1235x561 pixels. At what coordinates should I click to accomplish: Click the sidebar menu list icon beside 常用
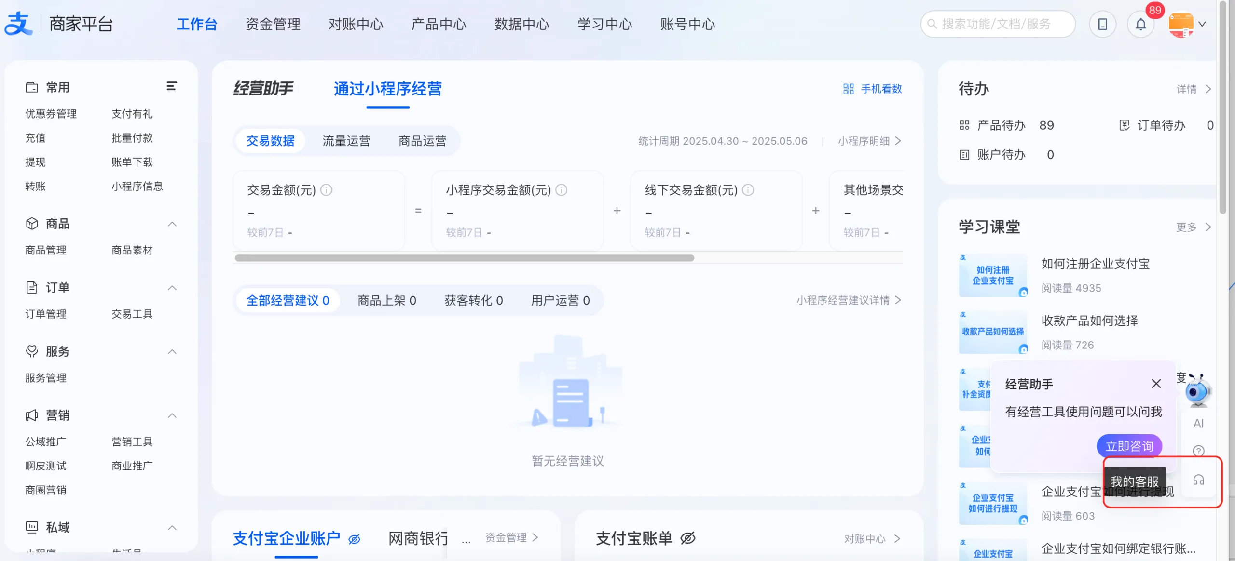[171, 86]
